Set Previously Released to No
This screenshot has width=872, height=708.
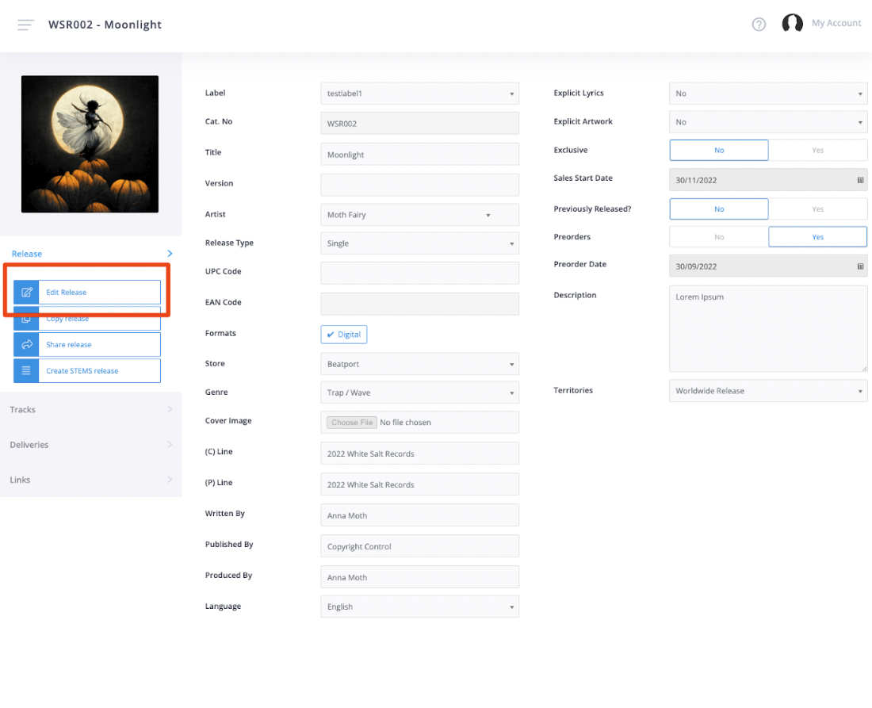[718, 209]
